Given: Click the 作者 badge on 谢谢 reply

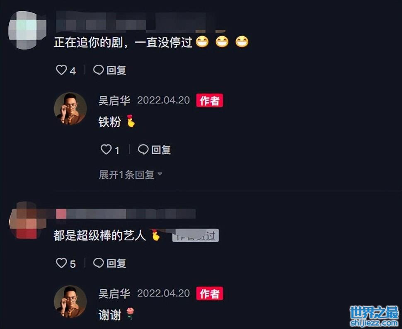Looking at the screenshot, I should (209, 293).
